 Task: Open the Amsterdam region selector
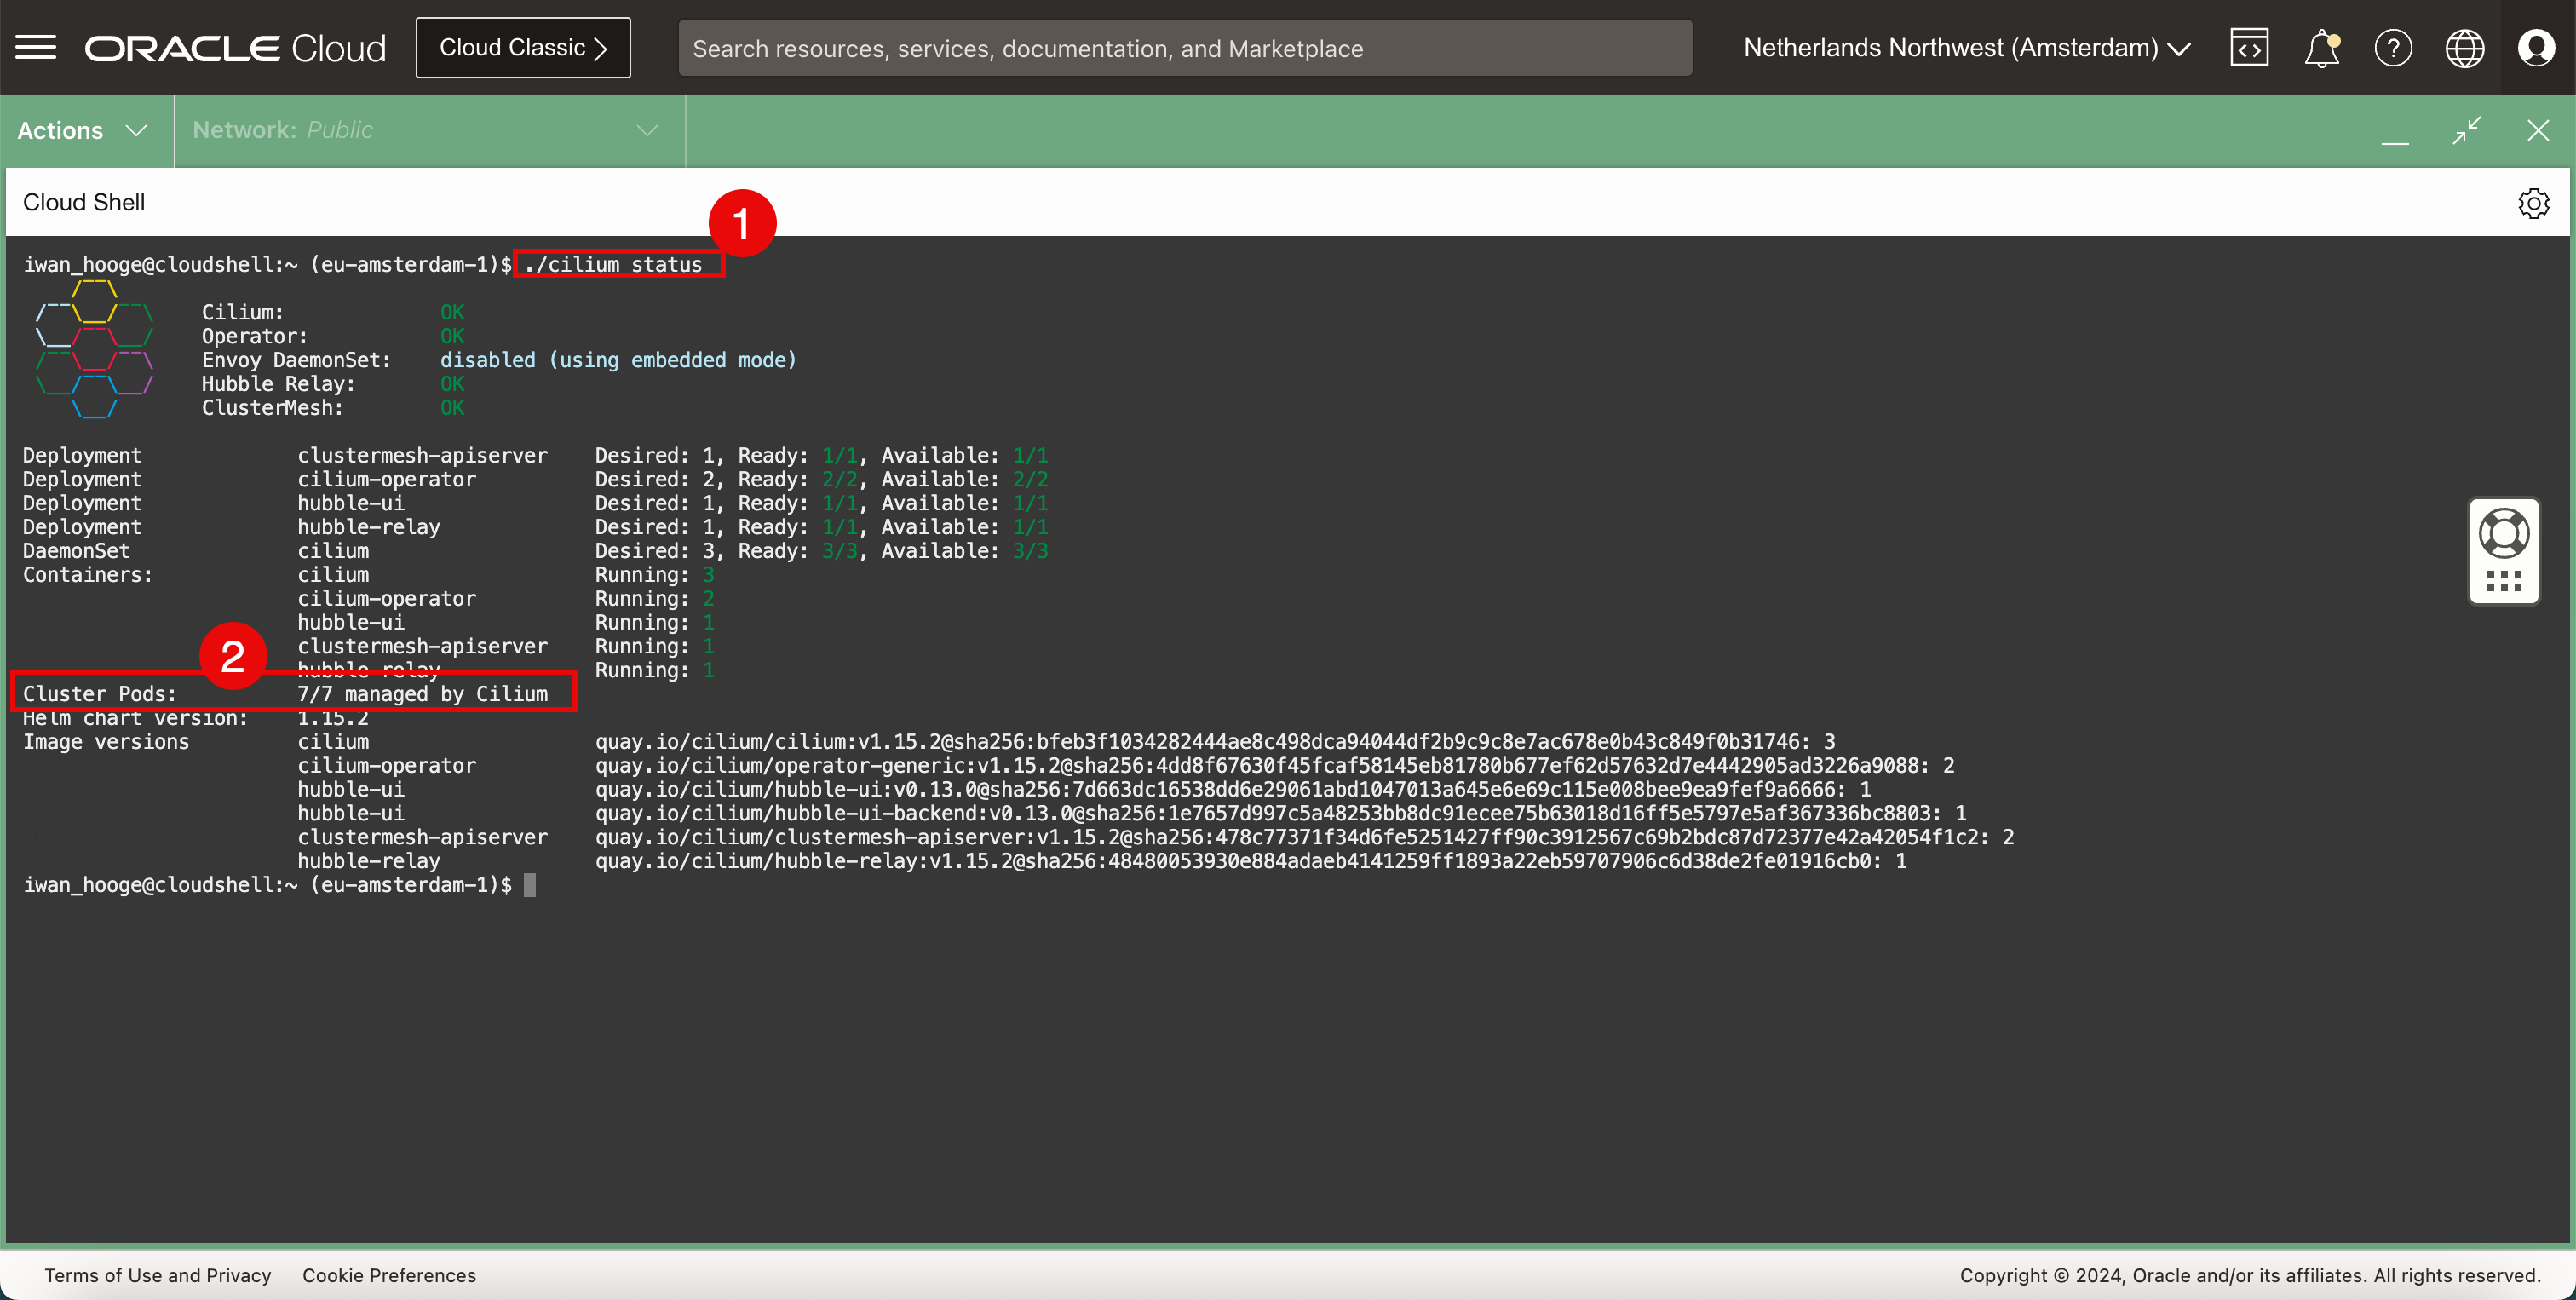pos(1966,48)
